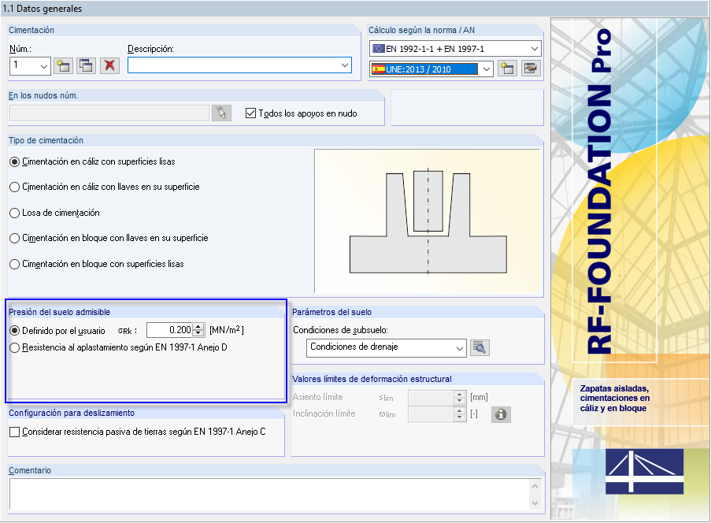Open the UNE:2013 / 2010 national annex dropdown
Screen dimensions: 711x523
tap(487, 69)
